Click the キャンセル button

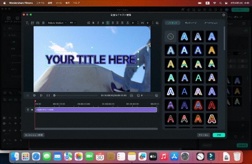coord(203,135)
